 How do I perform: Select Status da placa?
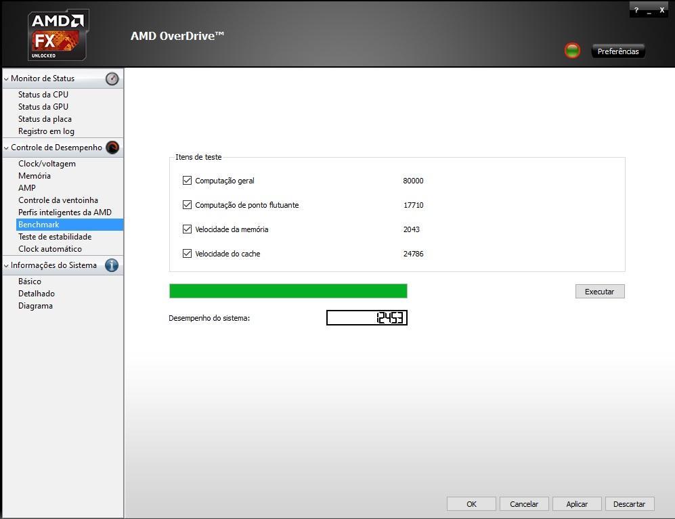coord(45,119)
